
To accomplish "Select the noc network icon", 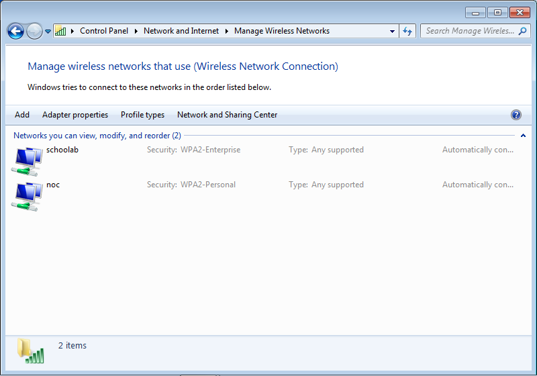I will 27,197.
